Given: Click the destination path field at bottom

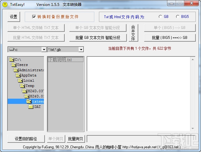Looking at the screenshot, I should (141, 139).
